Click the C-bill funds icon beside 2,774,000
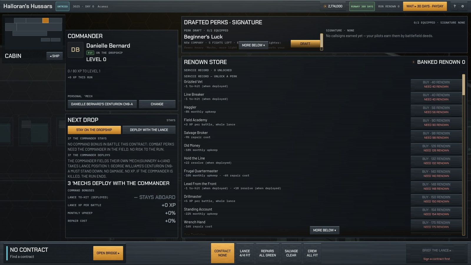This screenshot has width=471, height=265. [x=325, y=6]
